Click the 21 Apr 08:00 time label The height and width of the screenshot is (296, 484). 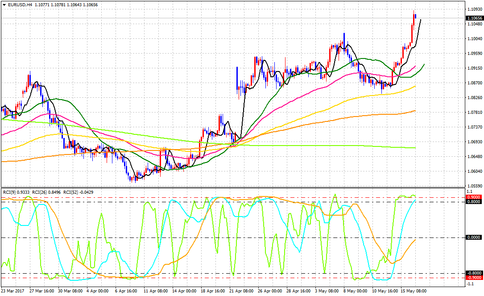(242, 290)
